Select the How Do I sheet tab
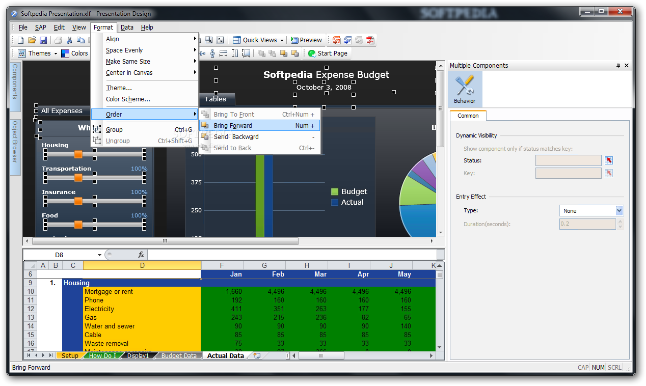 pyautogui.click(x=102, y=356)
